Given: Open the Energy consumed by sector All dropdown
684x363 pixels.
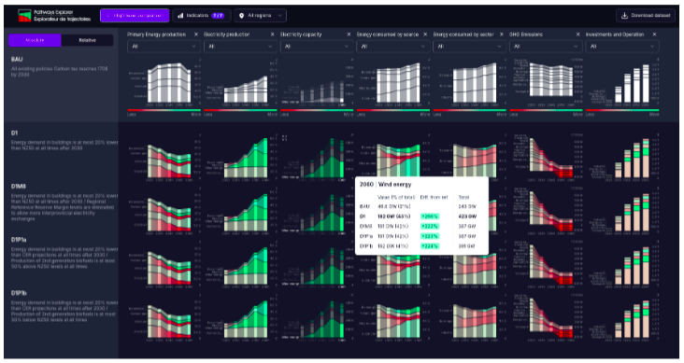Looking at the screenshot, I should click(469, 47).
